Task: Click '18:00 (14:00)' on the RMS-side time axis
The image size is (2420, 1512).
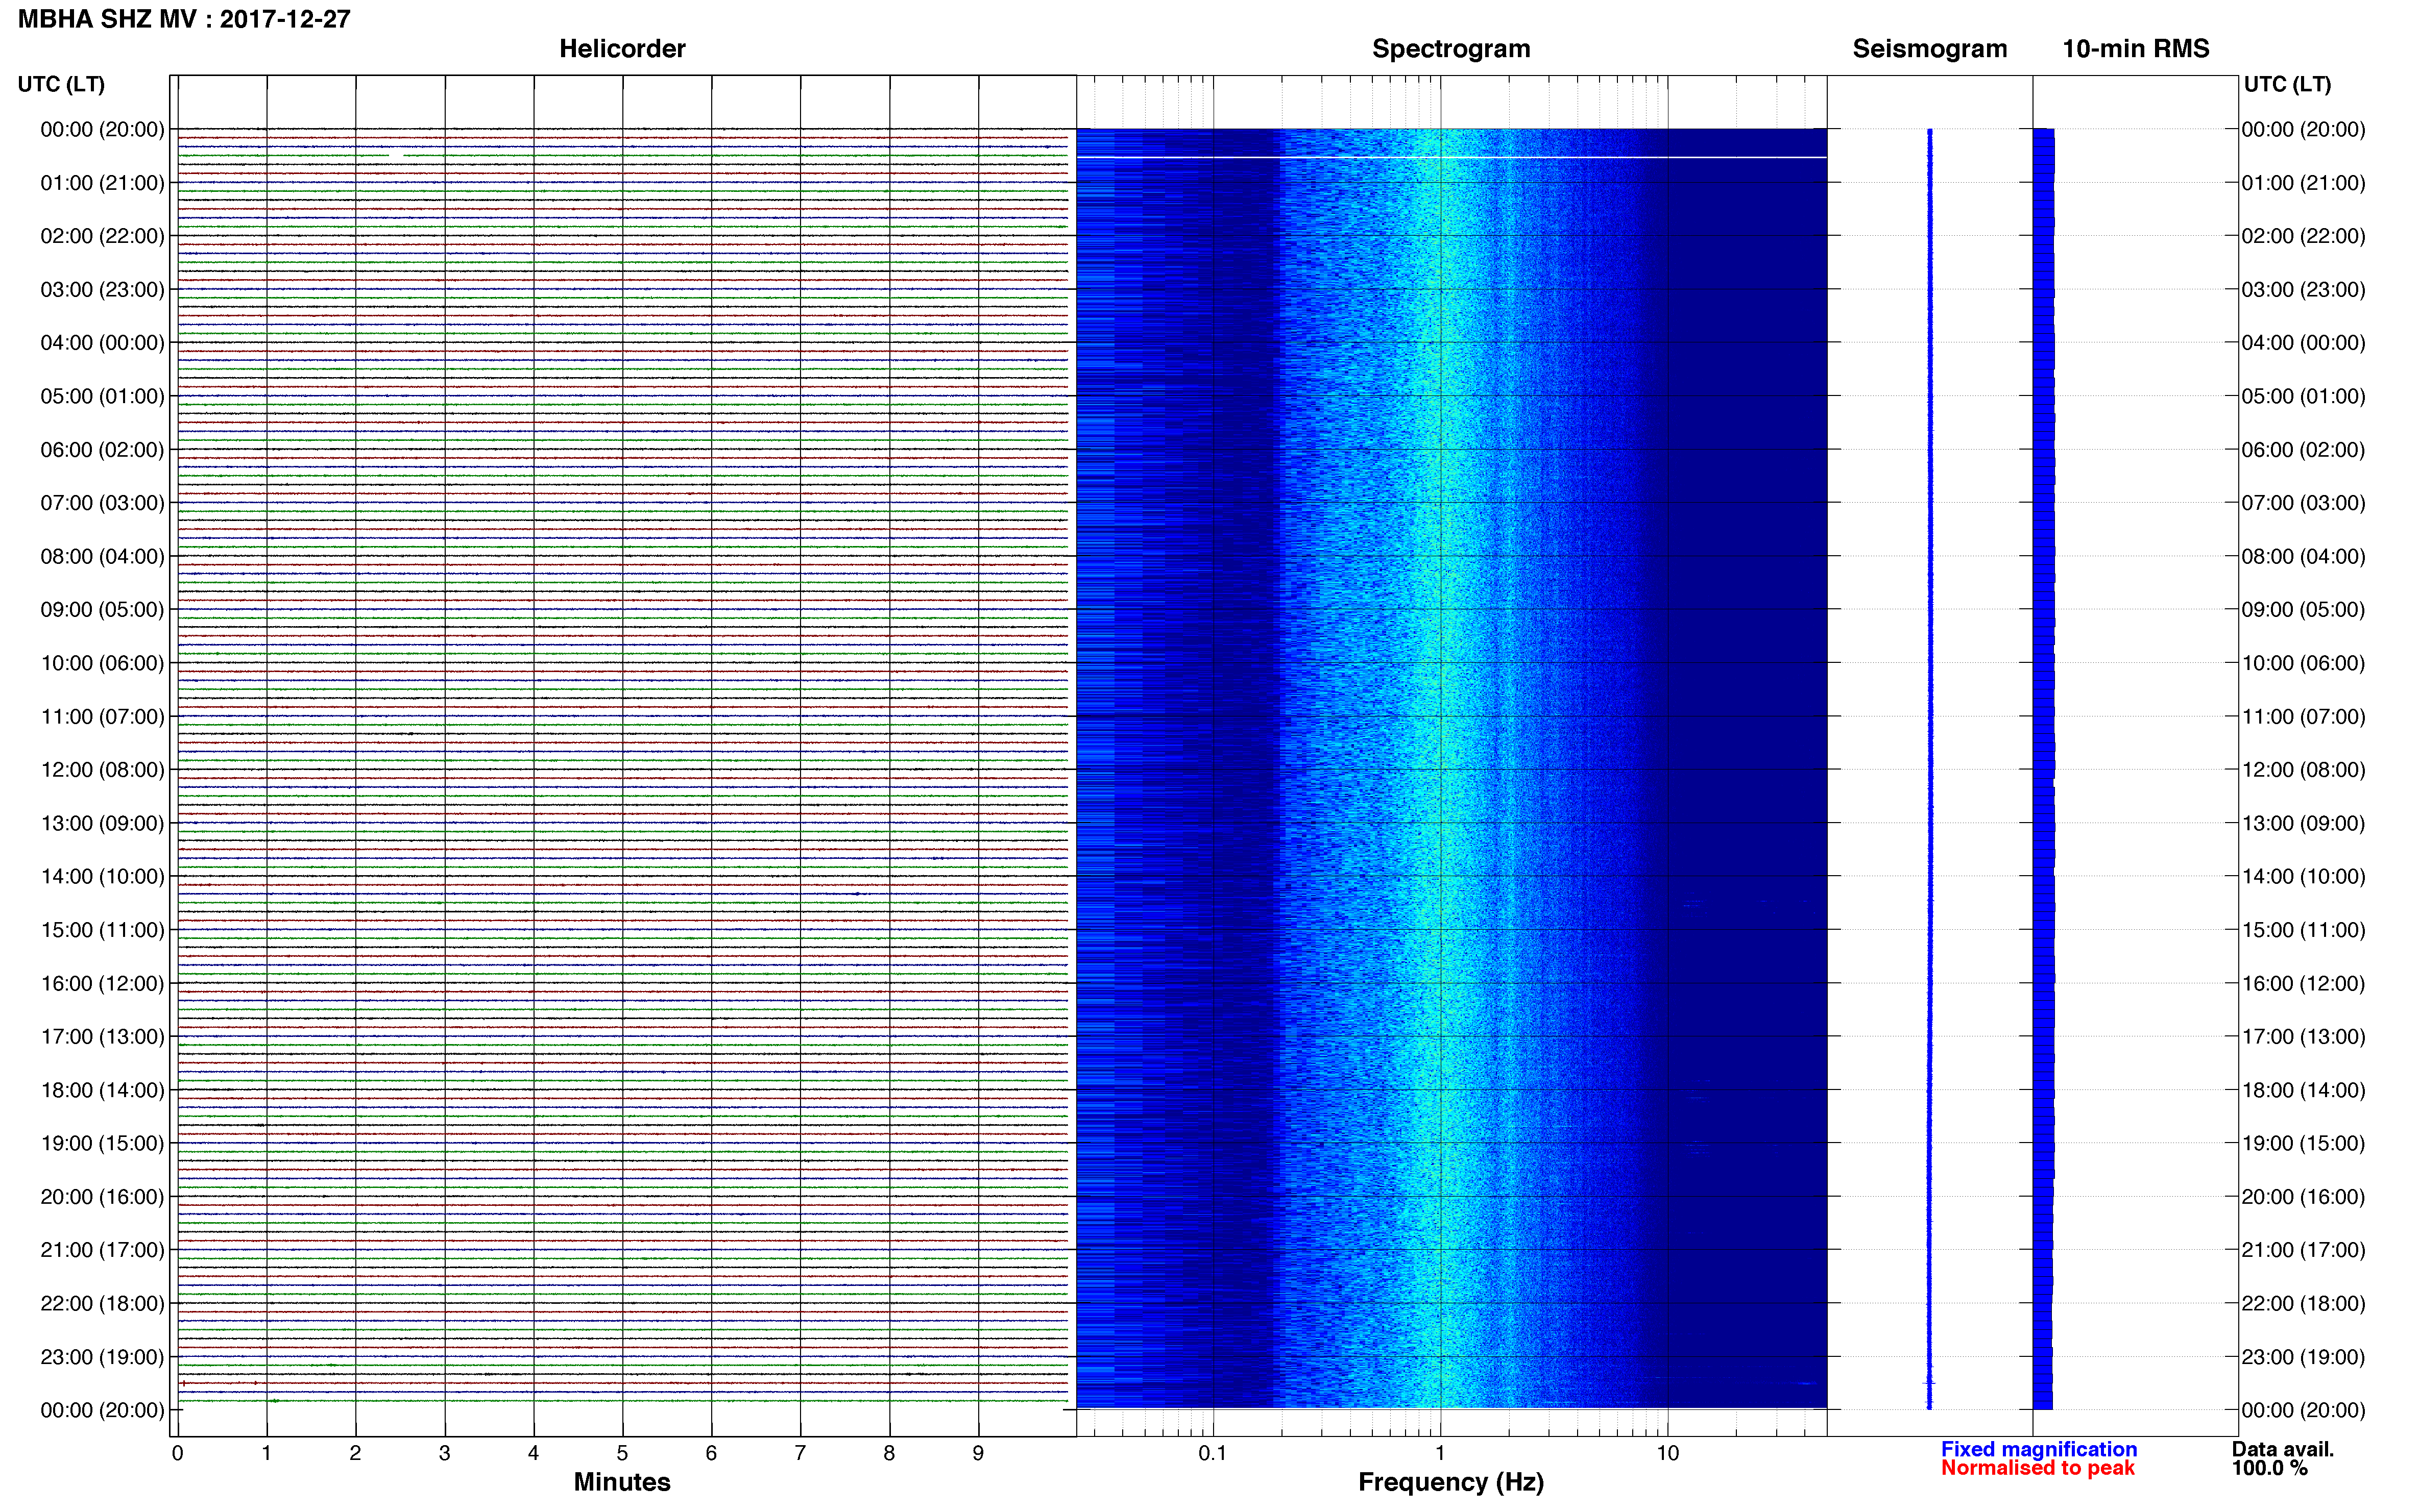Action: coord(2303,1090)
